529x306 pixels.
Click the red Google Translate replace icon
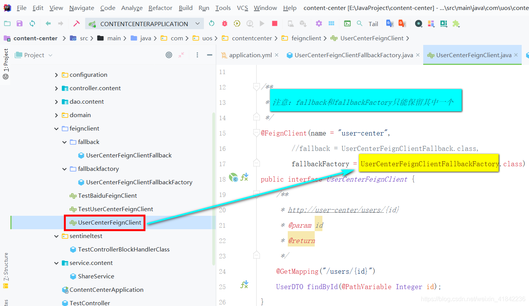point(402,24)
